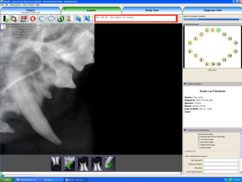The width and height of the screenshot is (242, 182).
Task: Collapse the Patient Information section
Action: 185,84
